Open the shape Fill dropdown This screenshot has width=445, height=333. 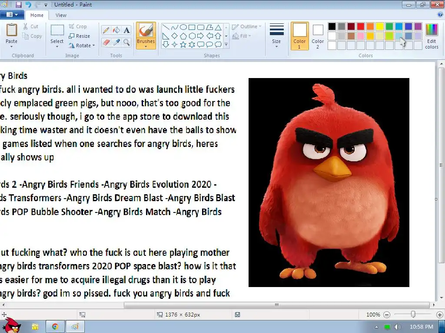242,36
